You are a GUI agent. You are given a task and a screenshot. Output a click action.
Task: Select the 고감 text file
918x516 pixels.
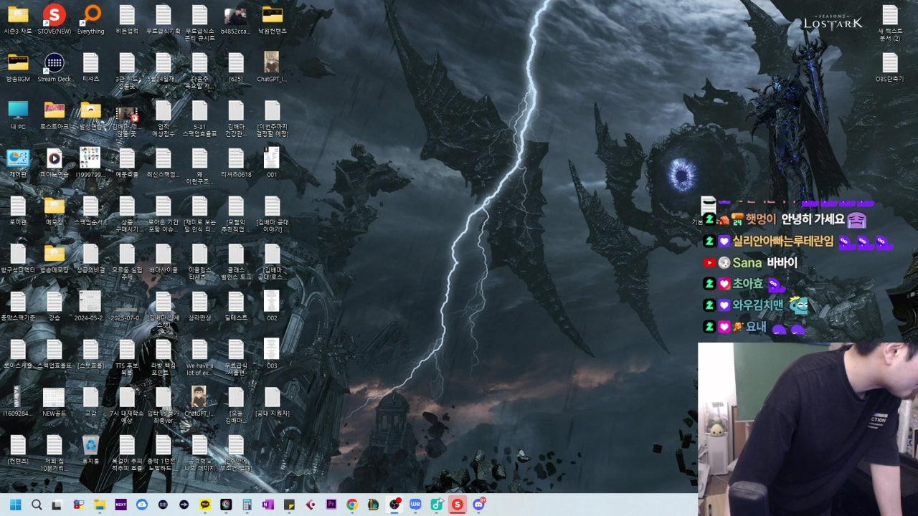pyautogui.click(x=90, y=401)
